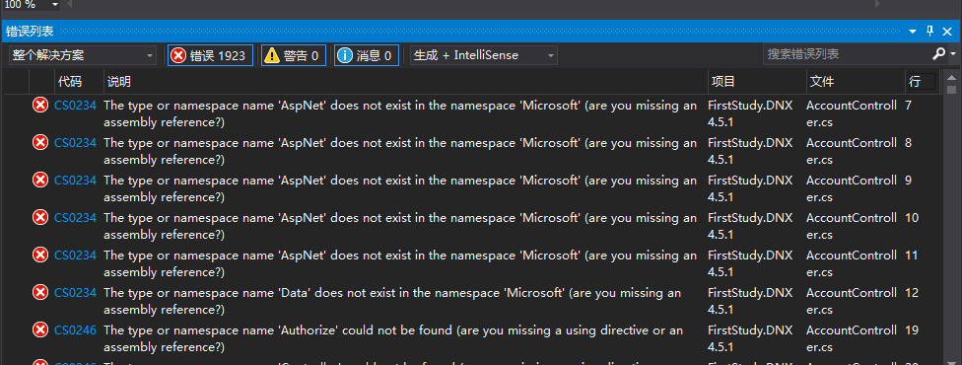This screenshot has width=962, height=365.
Task: Select the 'AspNet' error description on line 7
Action: [x=400, y=113]
